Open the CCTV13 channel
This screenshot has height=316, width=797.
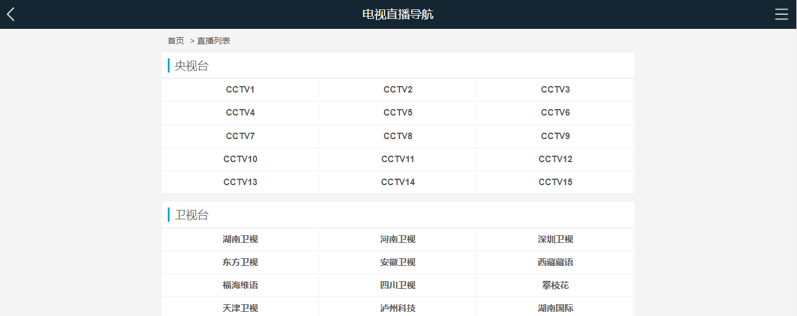tap(240, 182)
